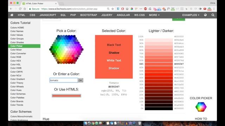The image size is (225, 126).
Task: Open the JQUERY menu item
Action: 107,15
